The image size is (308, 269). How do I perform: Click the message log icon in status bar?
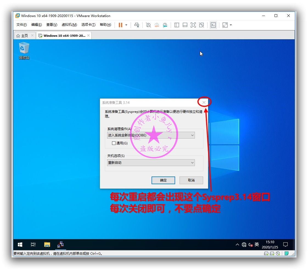(287, 253)
